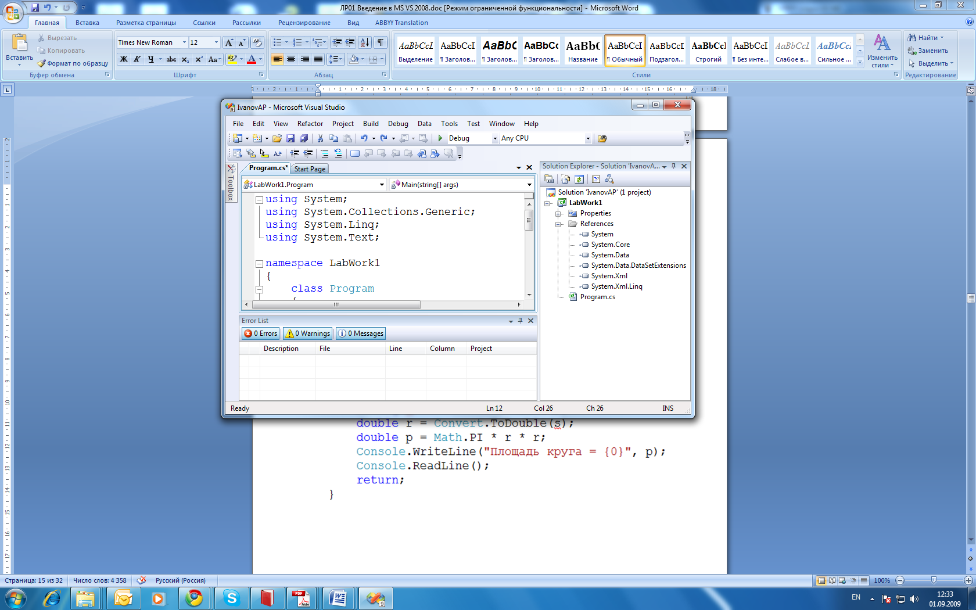Click the Start Debugging green play icon
Image resolution: width=976 pixels, height=610 pixels.
[x=440, y=138]
